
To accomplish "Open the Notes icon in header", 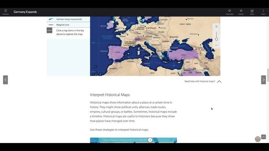I will coord(252,12).
